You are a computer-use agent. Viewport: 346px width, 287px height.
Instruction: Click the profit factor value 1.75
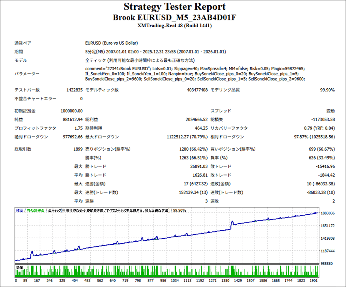coord(78,128)
